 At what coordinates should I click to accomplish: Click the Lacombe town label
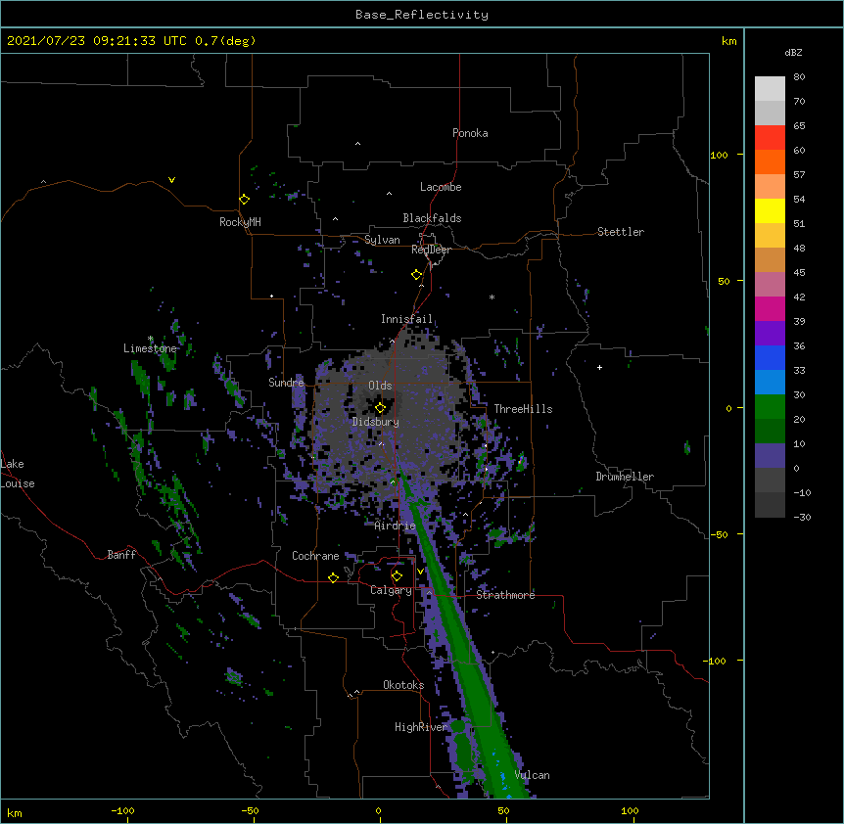pyautogui.click(x=441, y=187)
